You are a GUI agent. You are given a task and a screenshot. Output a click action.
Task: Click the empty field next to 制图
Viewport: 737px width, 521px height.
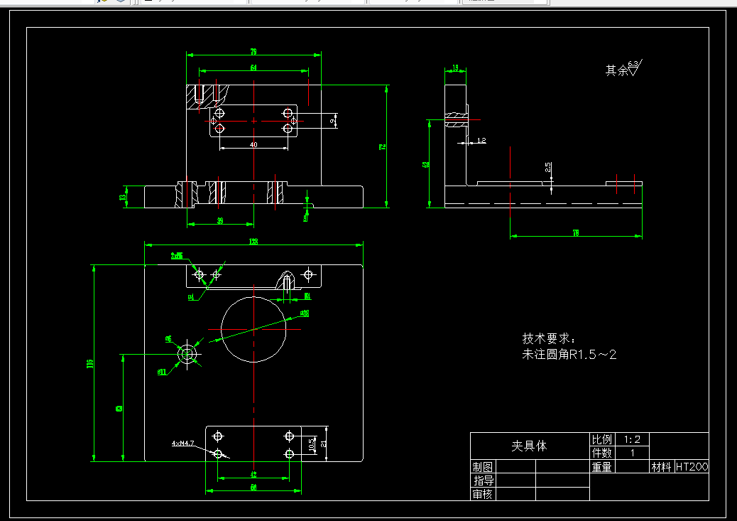coord(515,467)
